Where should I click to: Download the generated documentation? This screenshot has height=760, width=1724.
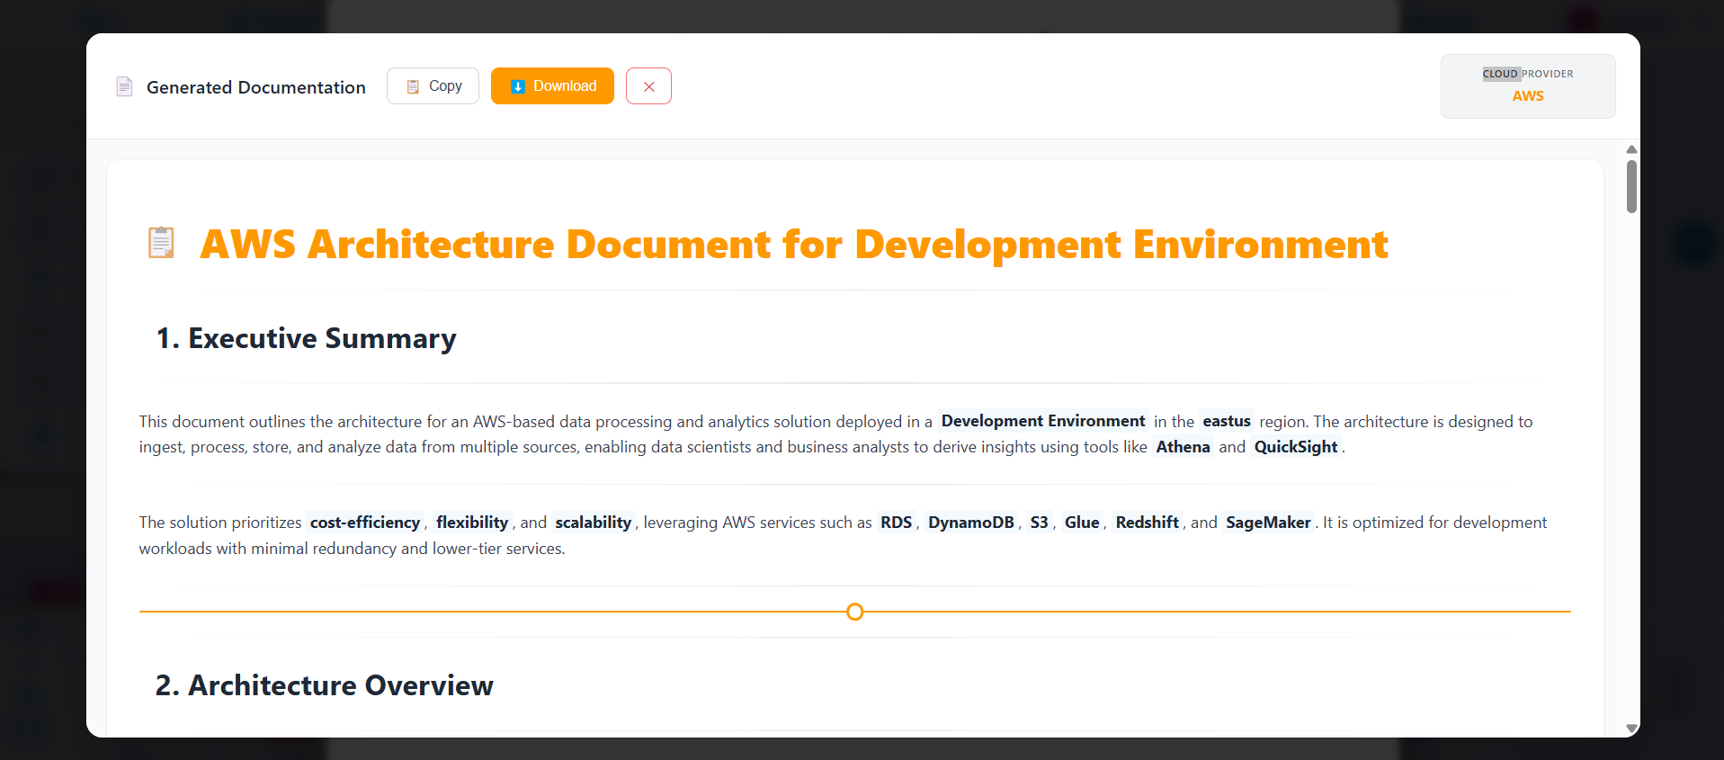click(552, 86)
